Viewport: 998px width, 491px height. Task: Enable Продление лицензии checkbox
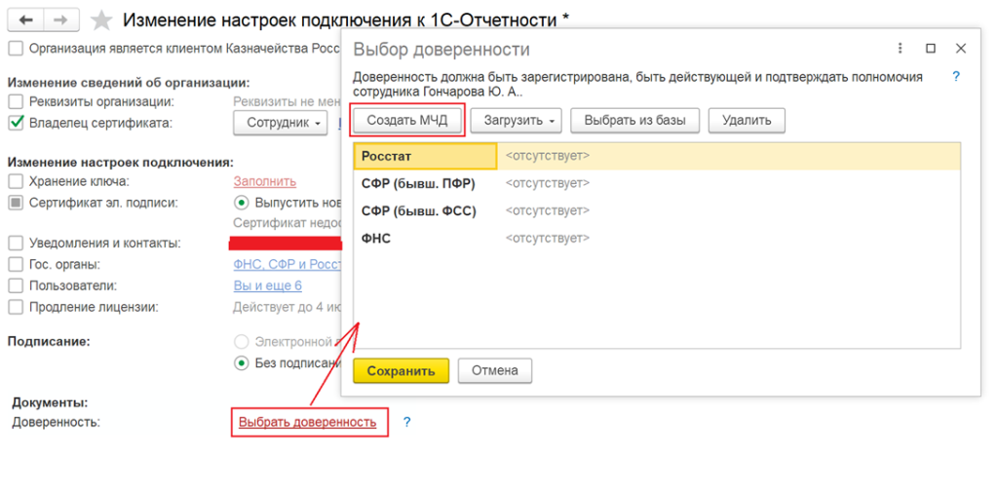click(16, 307)
